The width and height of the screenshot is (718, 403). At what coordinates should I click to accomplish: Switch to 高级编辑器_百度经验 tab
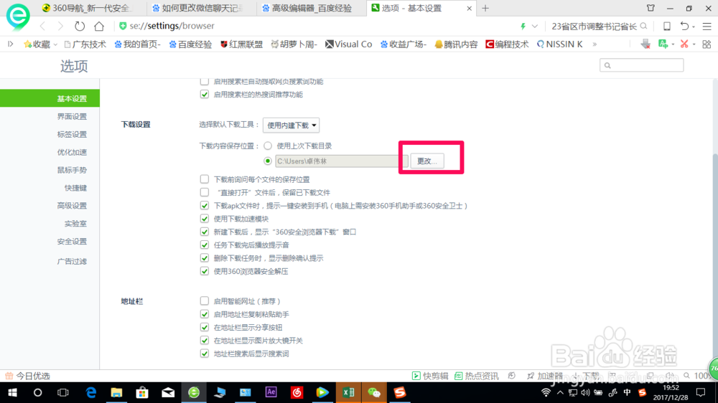click(312, 8)
